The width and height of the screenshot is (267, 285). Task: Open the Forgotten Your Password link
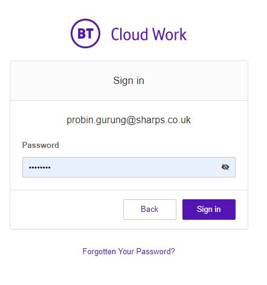pos(129,251)
